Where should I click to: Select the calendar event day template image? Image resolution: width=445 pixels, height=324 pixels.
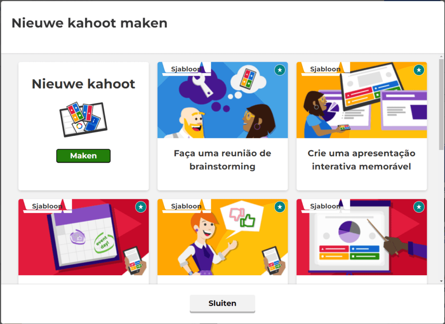coord(83,237)
